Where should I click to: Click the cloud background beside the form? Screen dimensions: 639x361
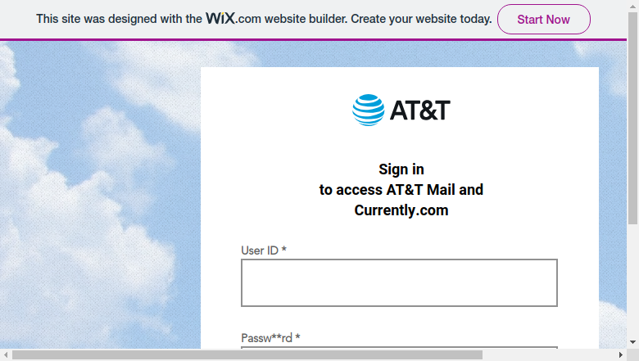click(100, 196)
